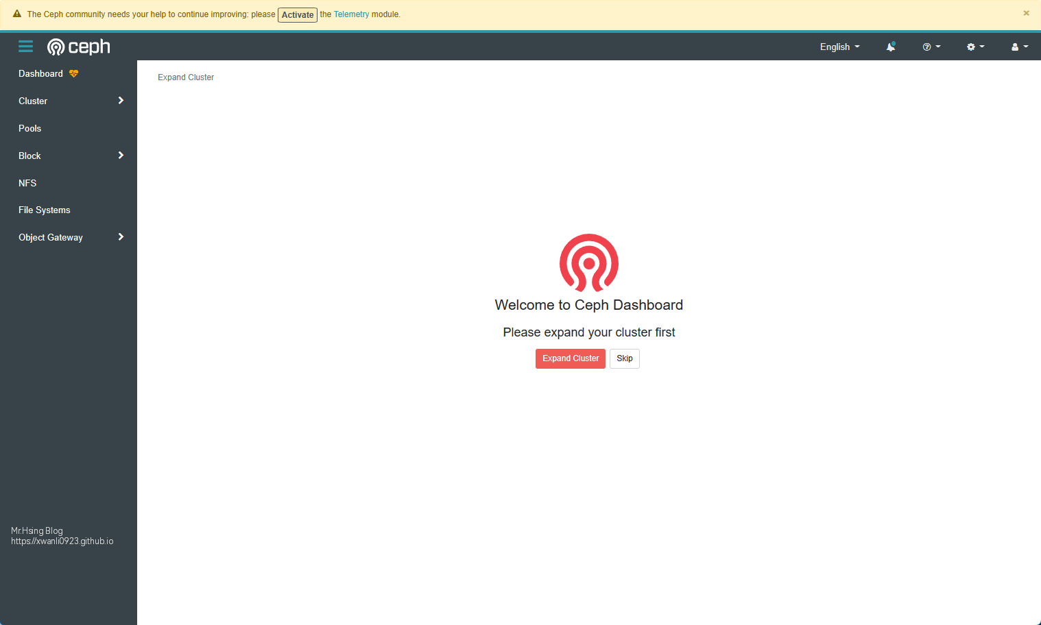This screenshot has height=625, width=1041.
Task: Open the Cluster menu item
Action: [33, 101]
